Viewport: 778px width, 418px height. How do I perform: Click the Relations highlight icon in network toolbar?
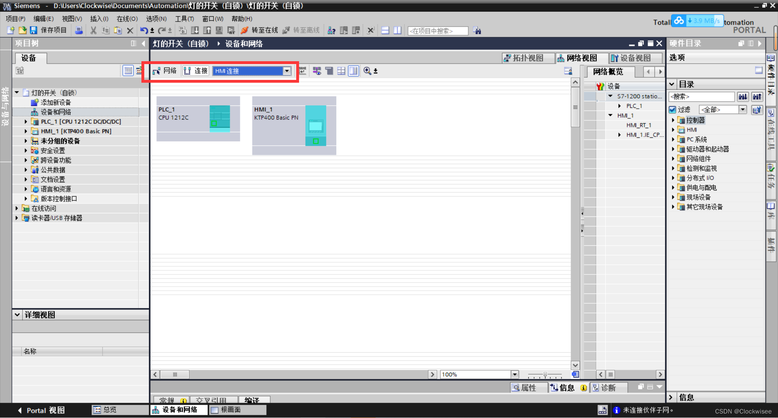[x=317, y=71]
